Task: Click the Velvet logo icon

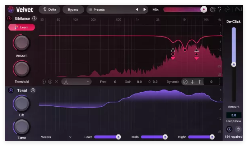Action: coord(11,9)
